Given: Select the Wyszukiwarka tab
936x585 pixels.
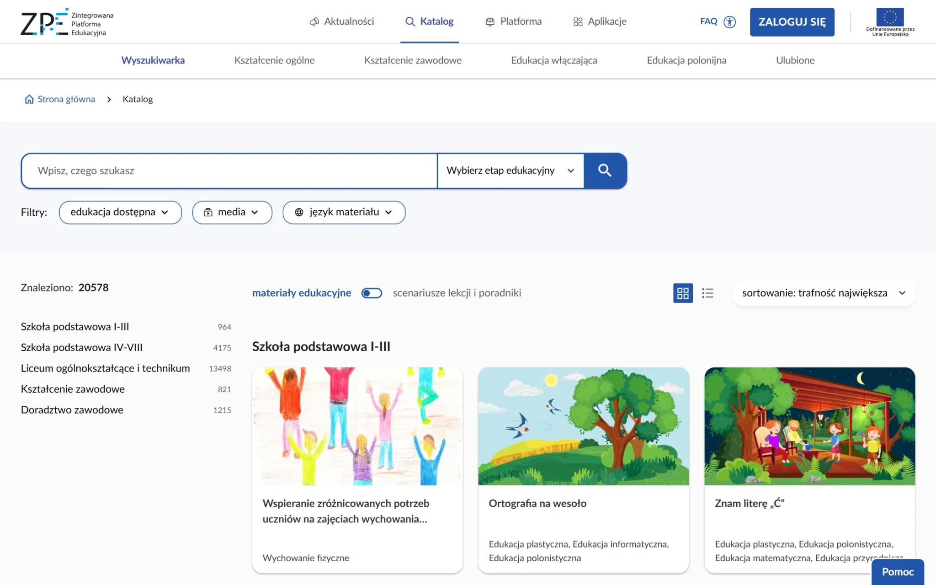Looking at the screenshot, I should 153,60.
